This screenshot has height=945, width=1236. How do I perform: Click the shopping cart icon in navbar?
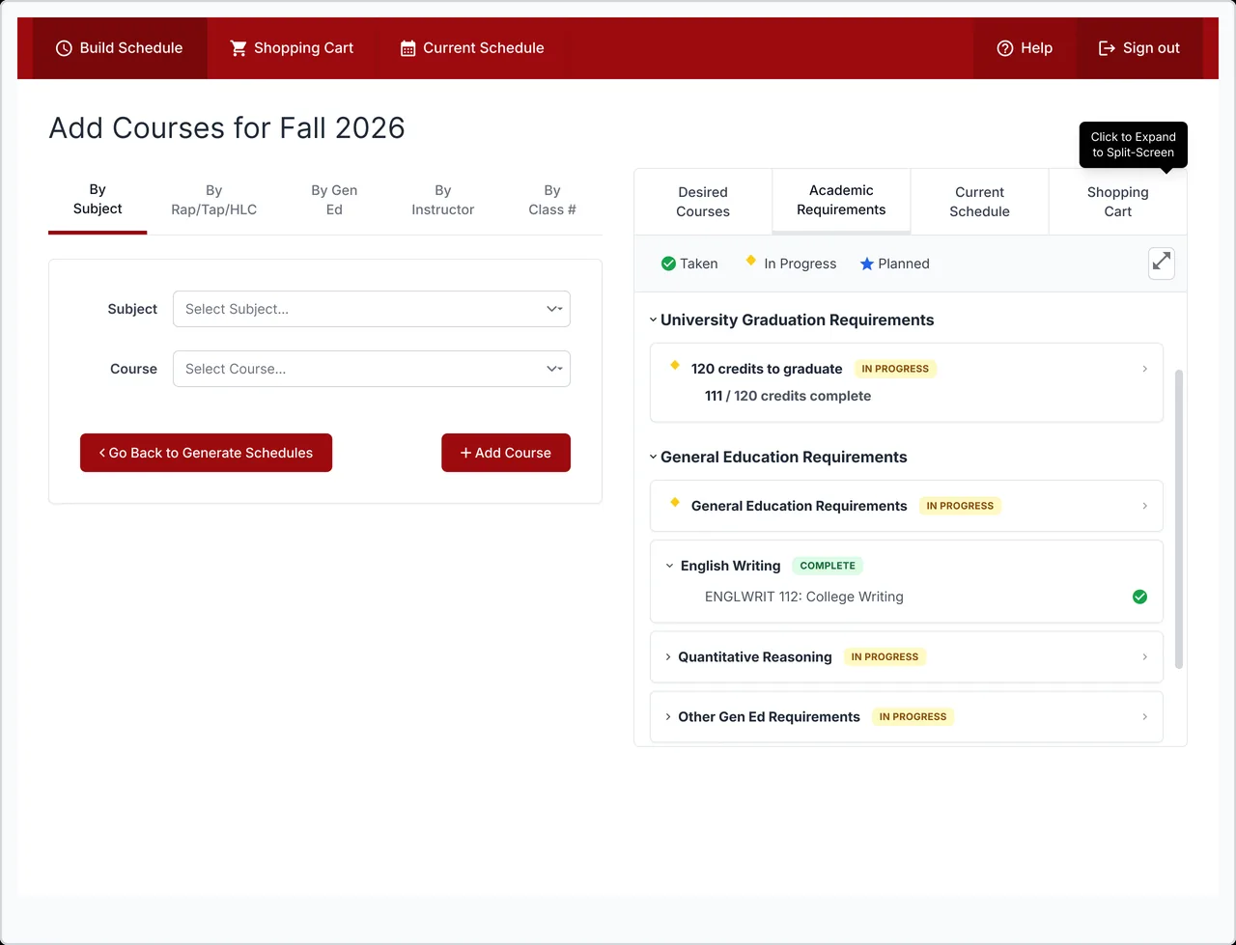click(239, 48)
